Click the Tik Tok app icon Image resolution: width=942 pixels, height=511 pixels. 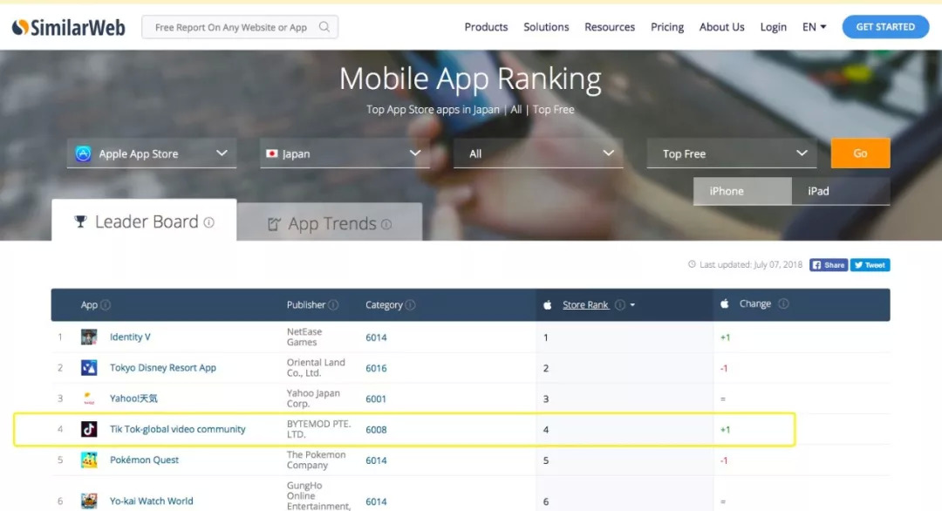point(89,429)
